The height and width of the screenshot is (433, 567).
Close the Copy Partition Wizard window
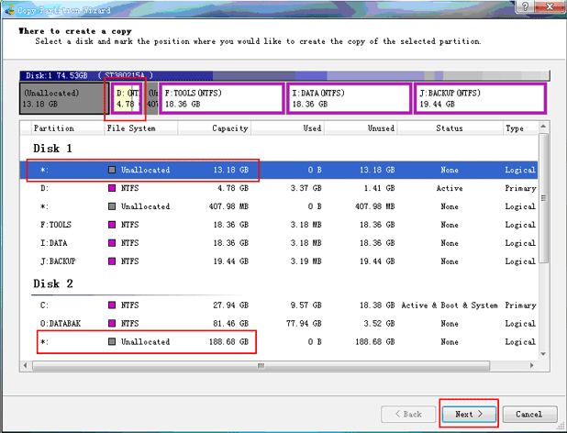coord(550,6)
